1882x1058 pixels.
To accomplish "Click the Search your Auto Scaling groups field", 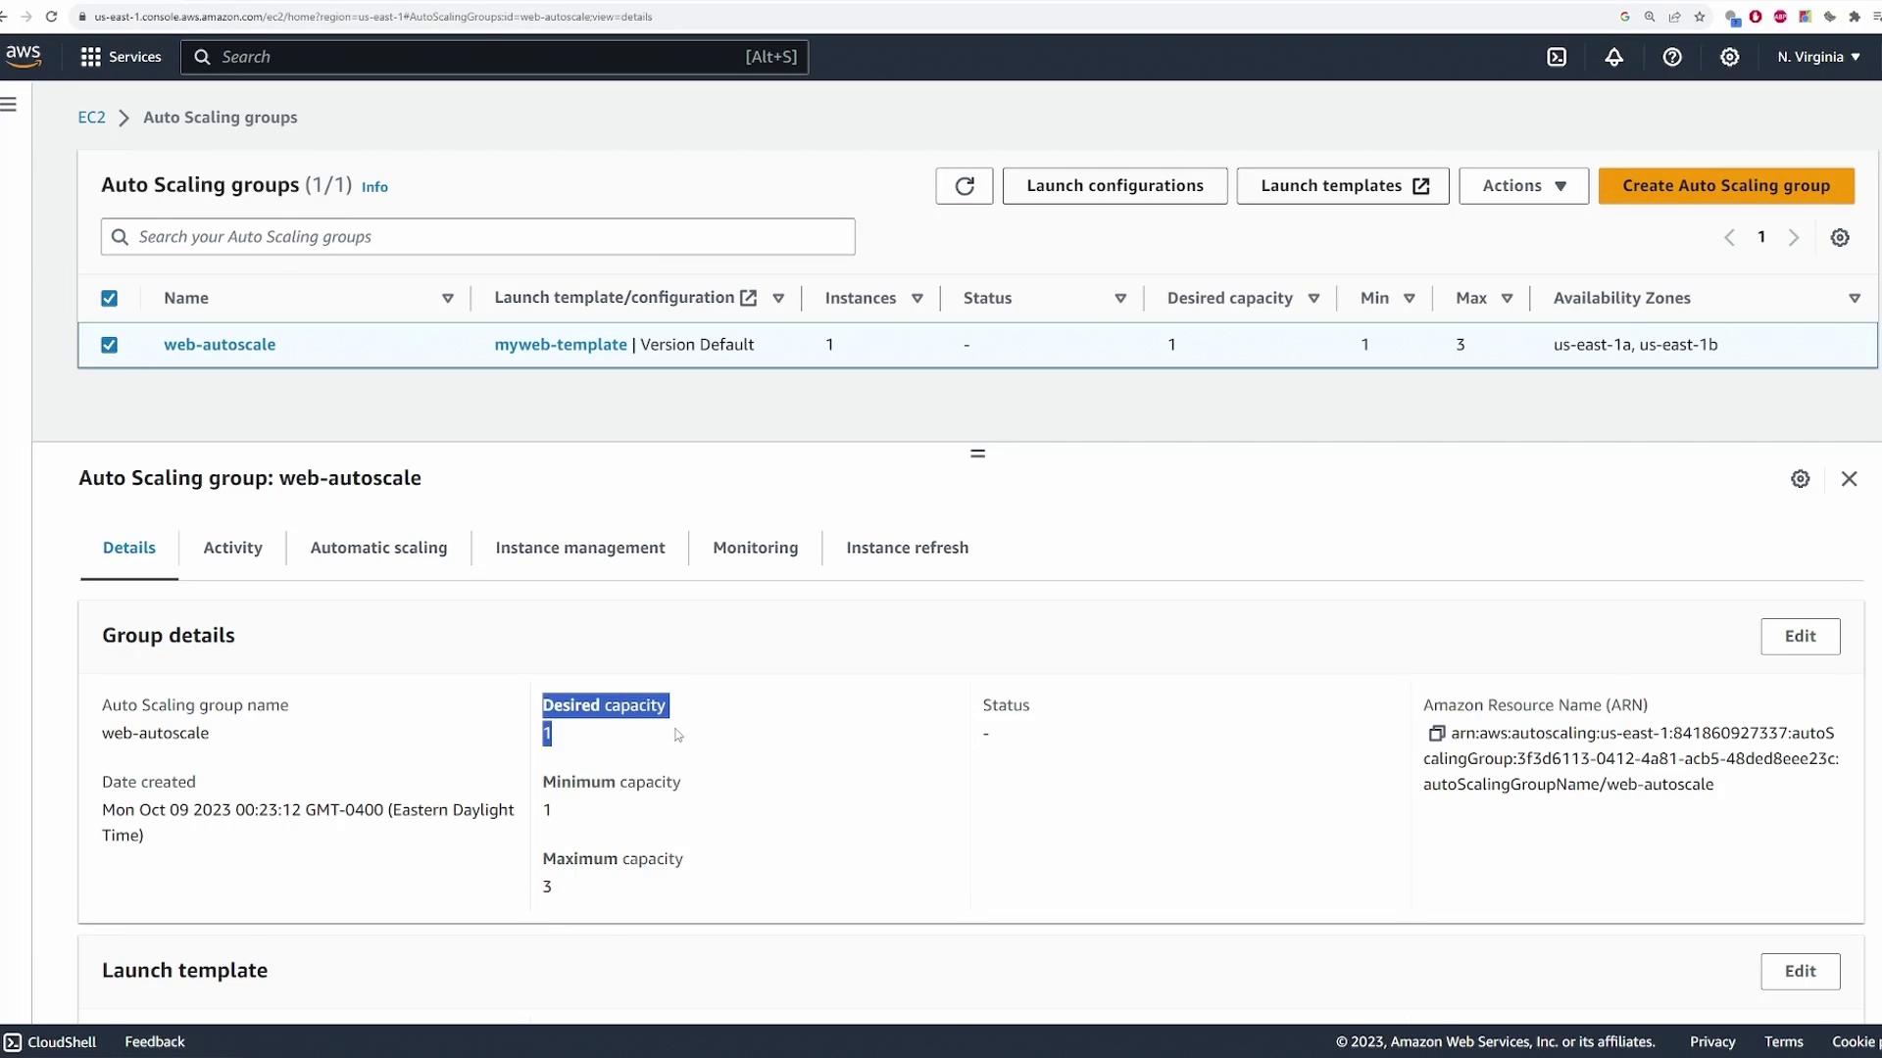I will [477, 237].
